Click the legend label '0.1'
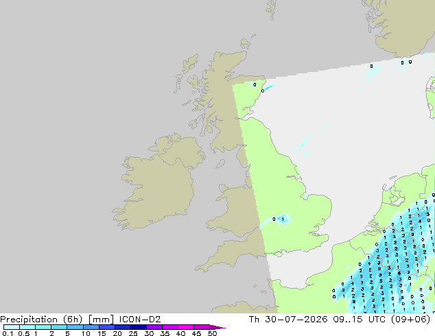Image resolution: width=435 pixels, height=336 pixels. coord(8,333)
